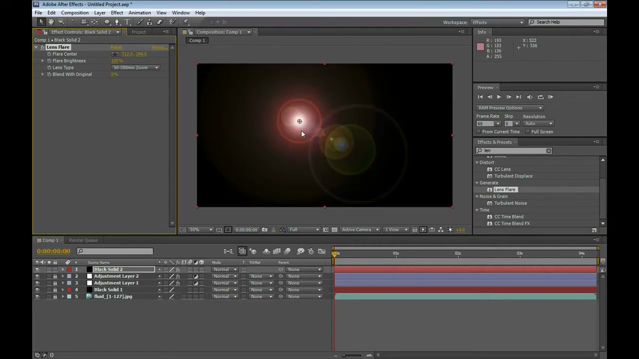
Task: Click the Comp 1 breadcrumb button
Action: (197, 40)
